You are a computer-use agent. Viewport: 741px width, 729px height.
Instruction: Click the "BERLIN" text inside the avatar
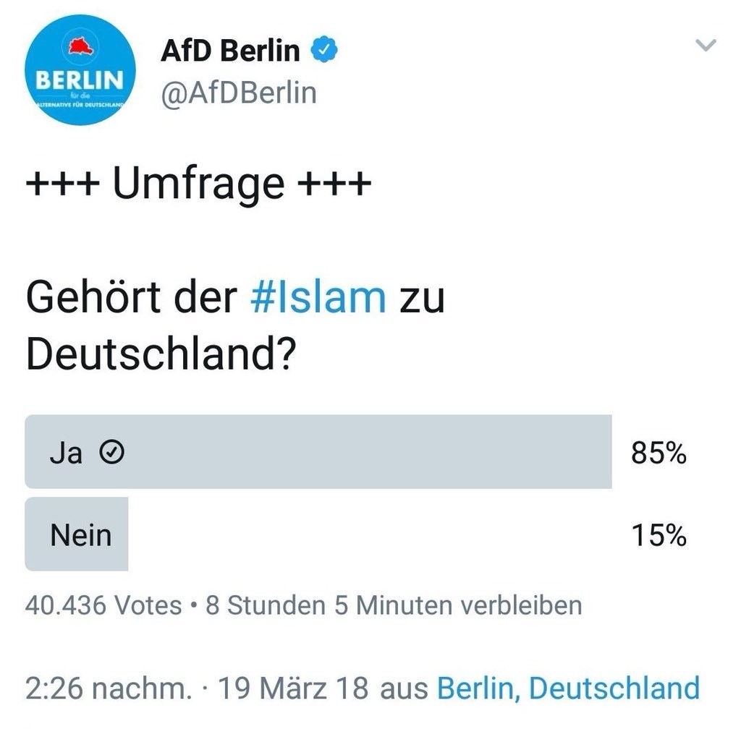(x=80, y=80)
